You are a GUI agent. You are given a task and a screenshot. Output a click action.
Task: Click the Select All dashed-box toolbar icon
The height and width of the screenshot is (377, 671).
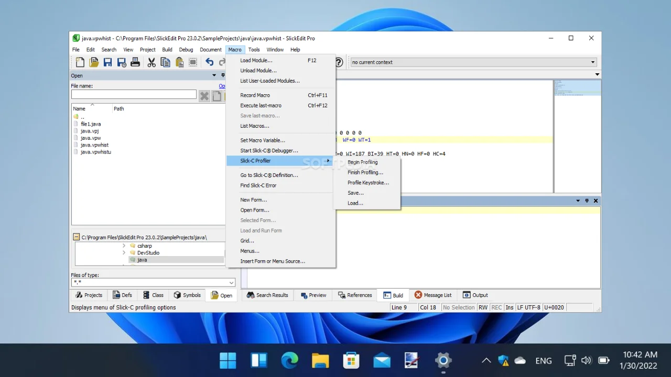[x=193, y=62]
